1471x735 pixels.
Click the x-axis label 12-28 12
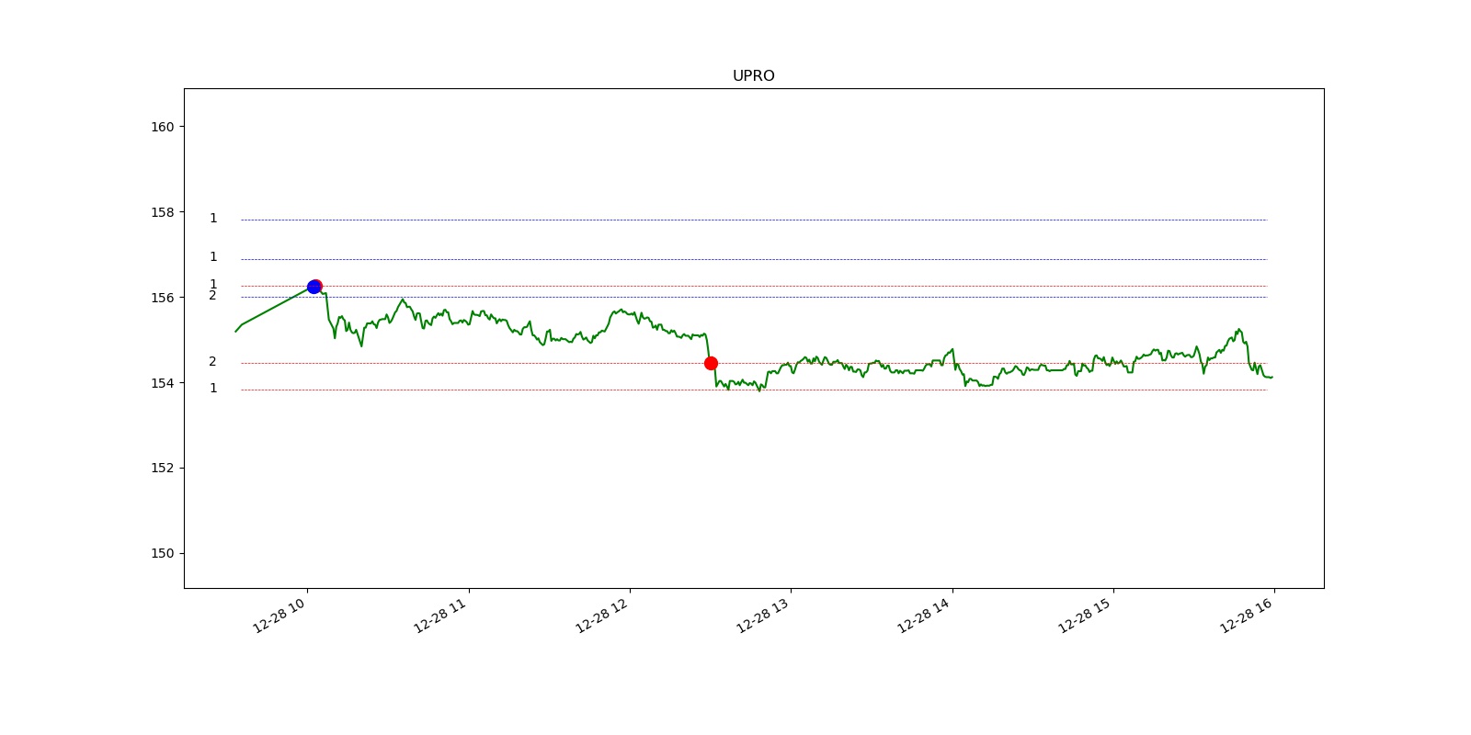pyautogui.click(x=601, y=615)
